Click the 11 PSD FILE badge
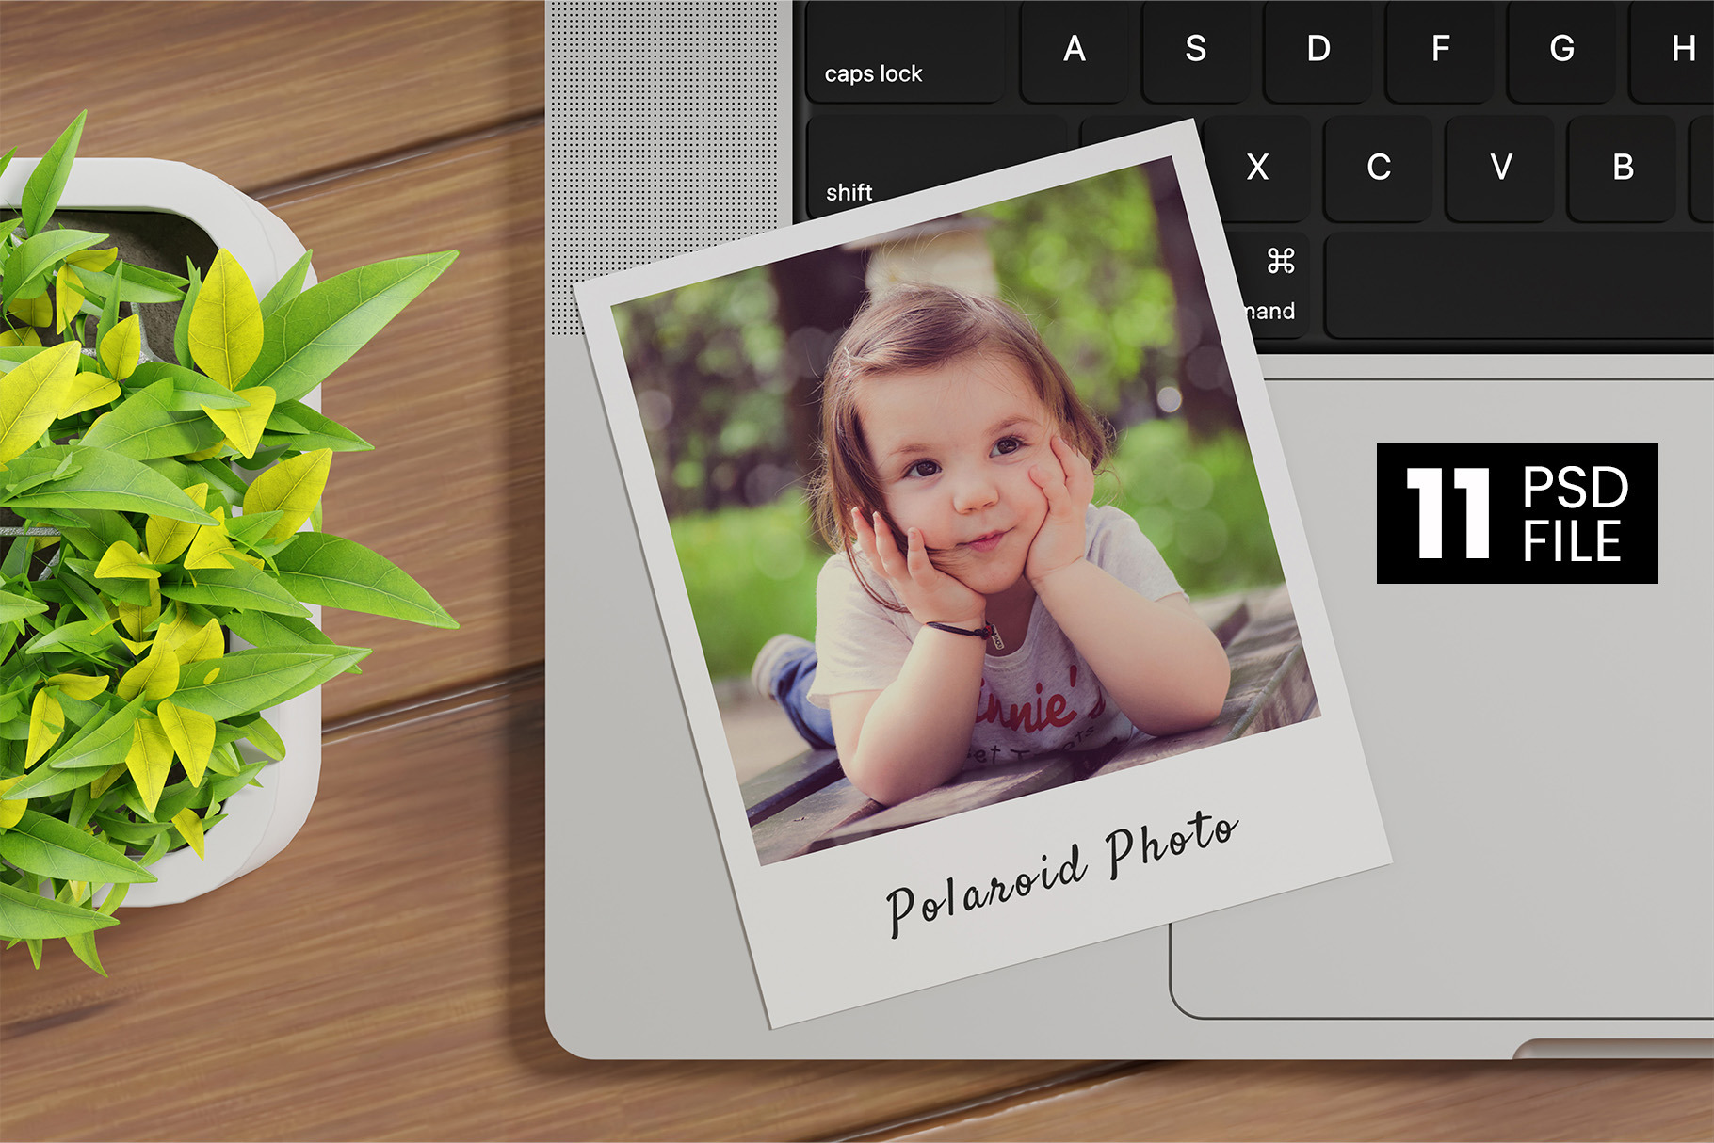The height and width of the screenshot is (1143, 1714). [x=1516, y=513]
